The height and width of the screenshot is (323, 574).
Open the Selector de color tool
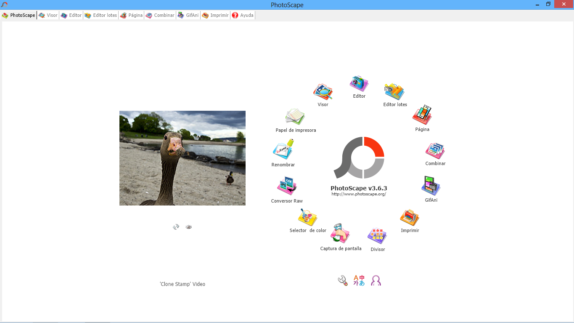pyautogui.click(x=307, y=218)
